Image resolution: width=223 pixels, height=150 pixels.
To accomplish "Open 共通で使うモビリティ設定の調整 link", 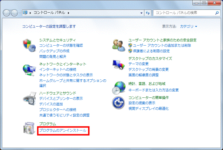I will [64, 115].
